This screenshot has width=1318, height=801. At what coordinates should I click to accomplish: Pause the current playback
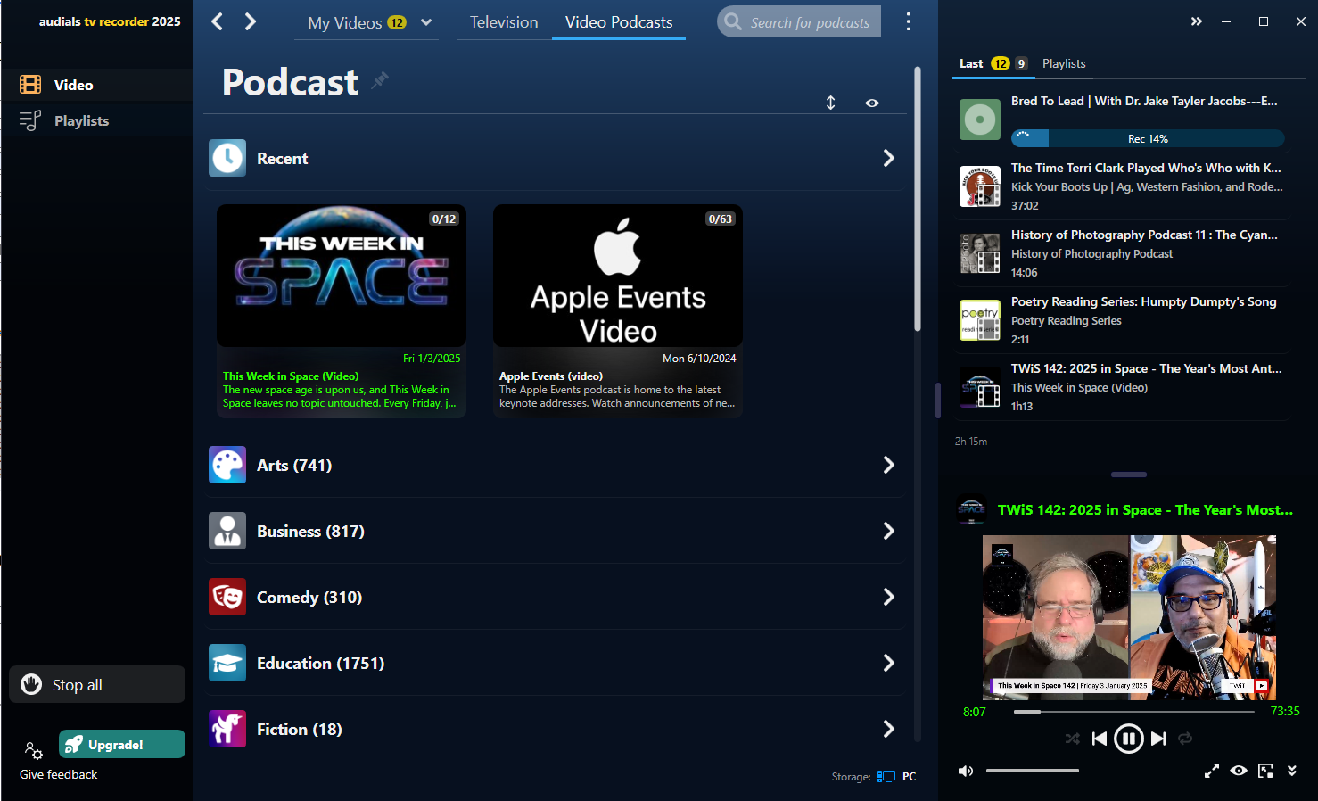pos(1129,739)
